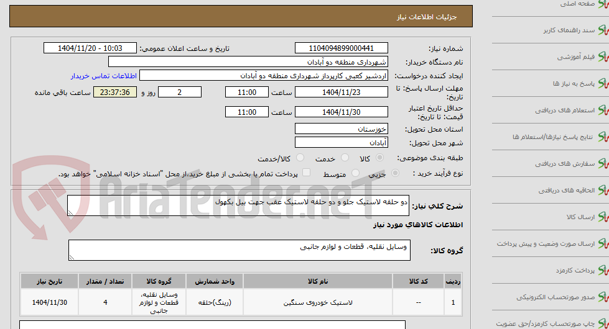Open صدور صورتحساب الکترونیکی

[556, 297]
